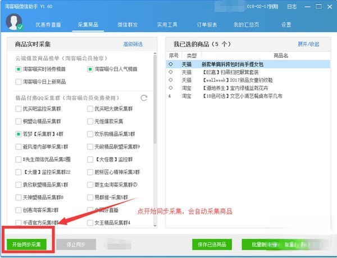
Task: Go to 我的汇总页 tab
Action: 247,25
